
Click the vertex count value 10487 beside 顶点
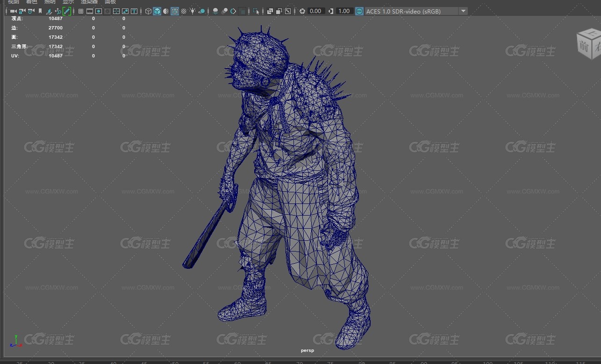click(x=56, y=19)
